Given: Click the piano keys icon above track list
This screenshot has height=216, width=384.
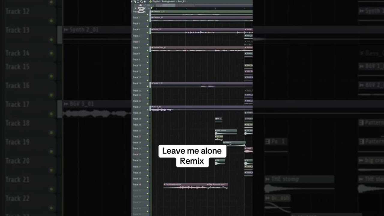Looking at the screenshot, I should (148, 5).
